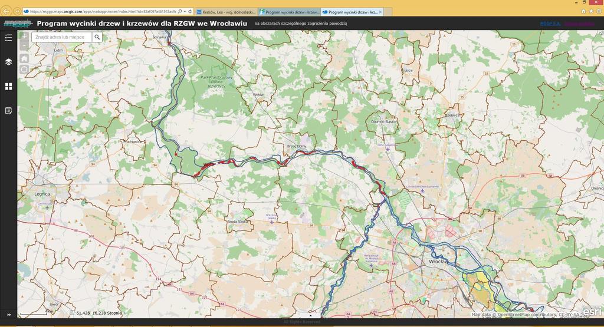Viewport: 604px width, 327px height.
Task: Click the browser address bar URL
Action: pos(103,12)
